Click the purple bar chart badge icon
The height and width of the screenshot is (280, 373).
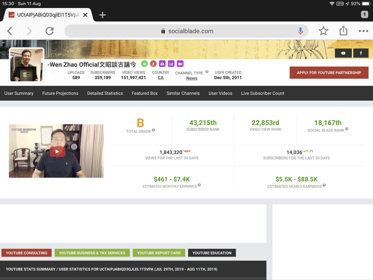coord(171,64)
